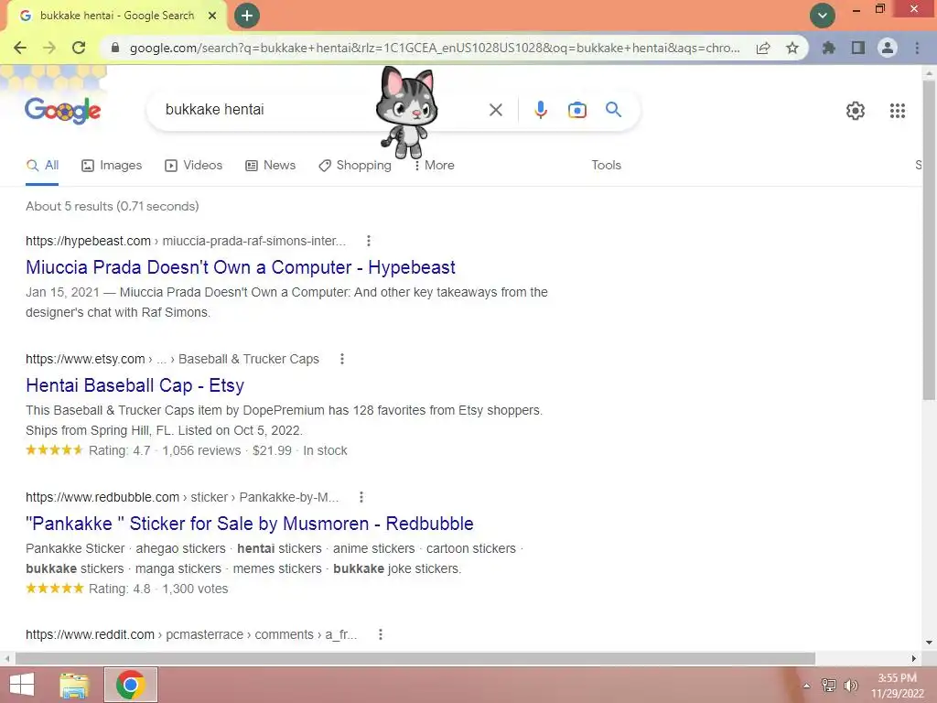Open options for the Reddit result

click(380, 634)
